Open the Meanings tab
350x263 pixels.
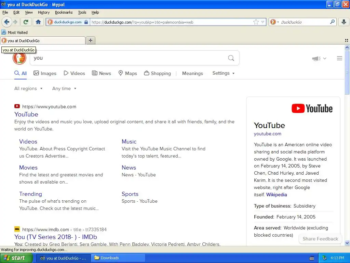[x=192, y=73]
